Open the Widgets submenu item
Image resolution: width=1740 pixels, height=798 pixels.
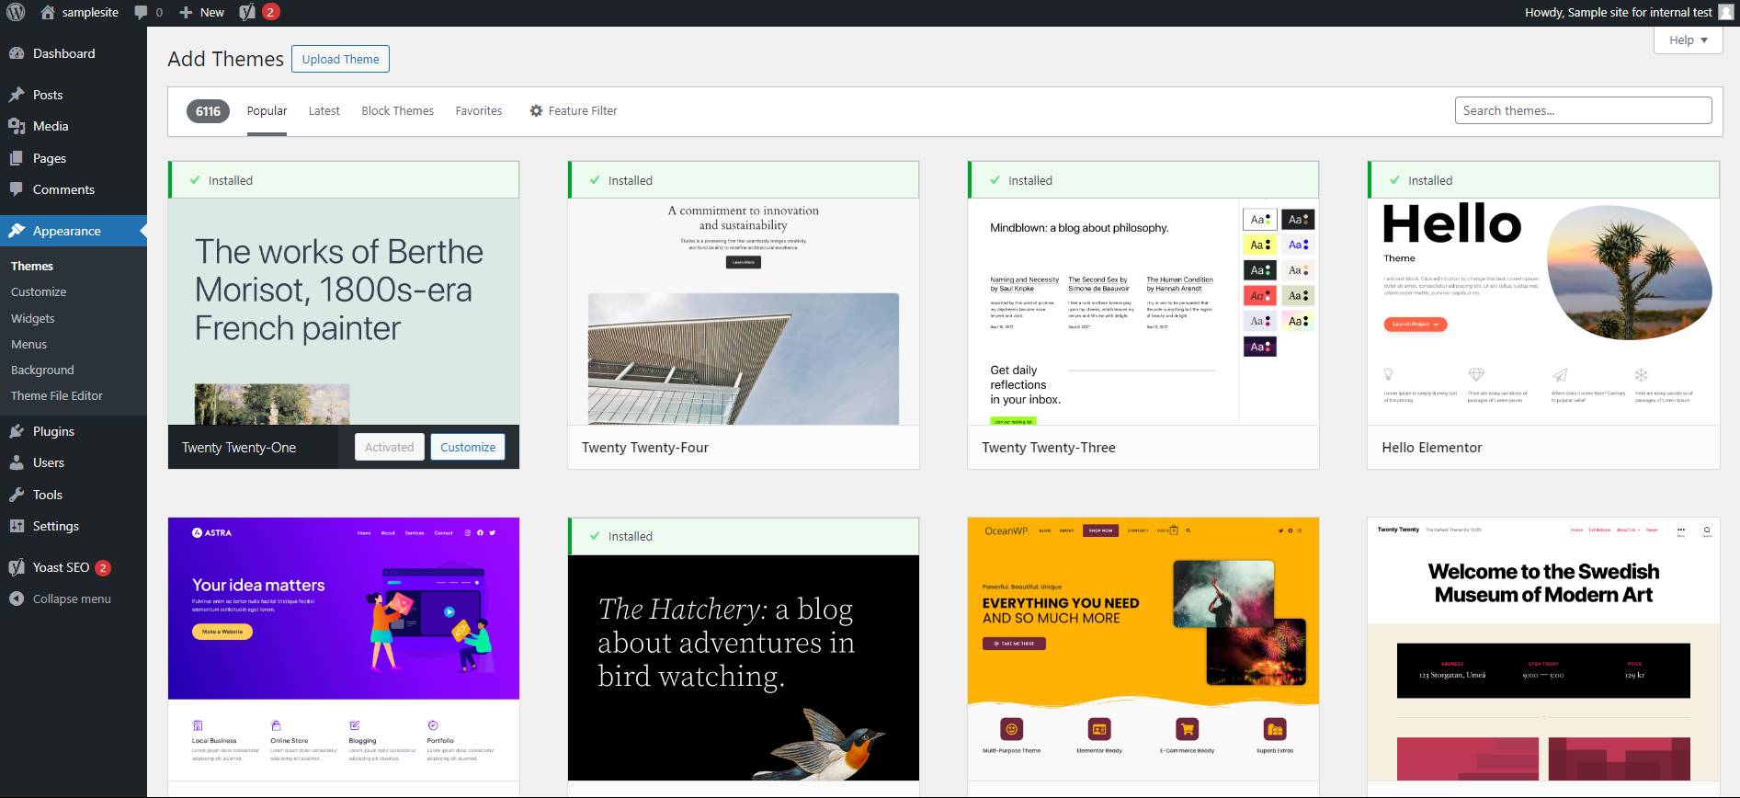(33, 318)
